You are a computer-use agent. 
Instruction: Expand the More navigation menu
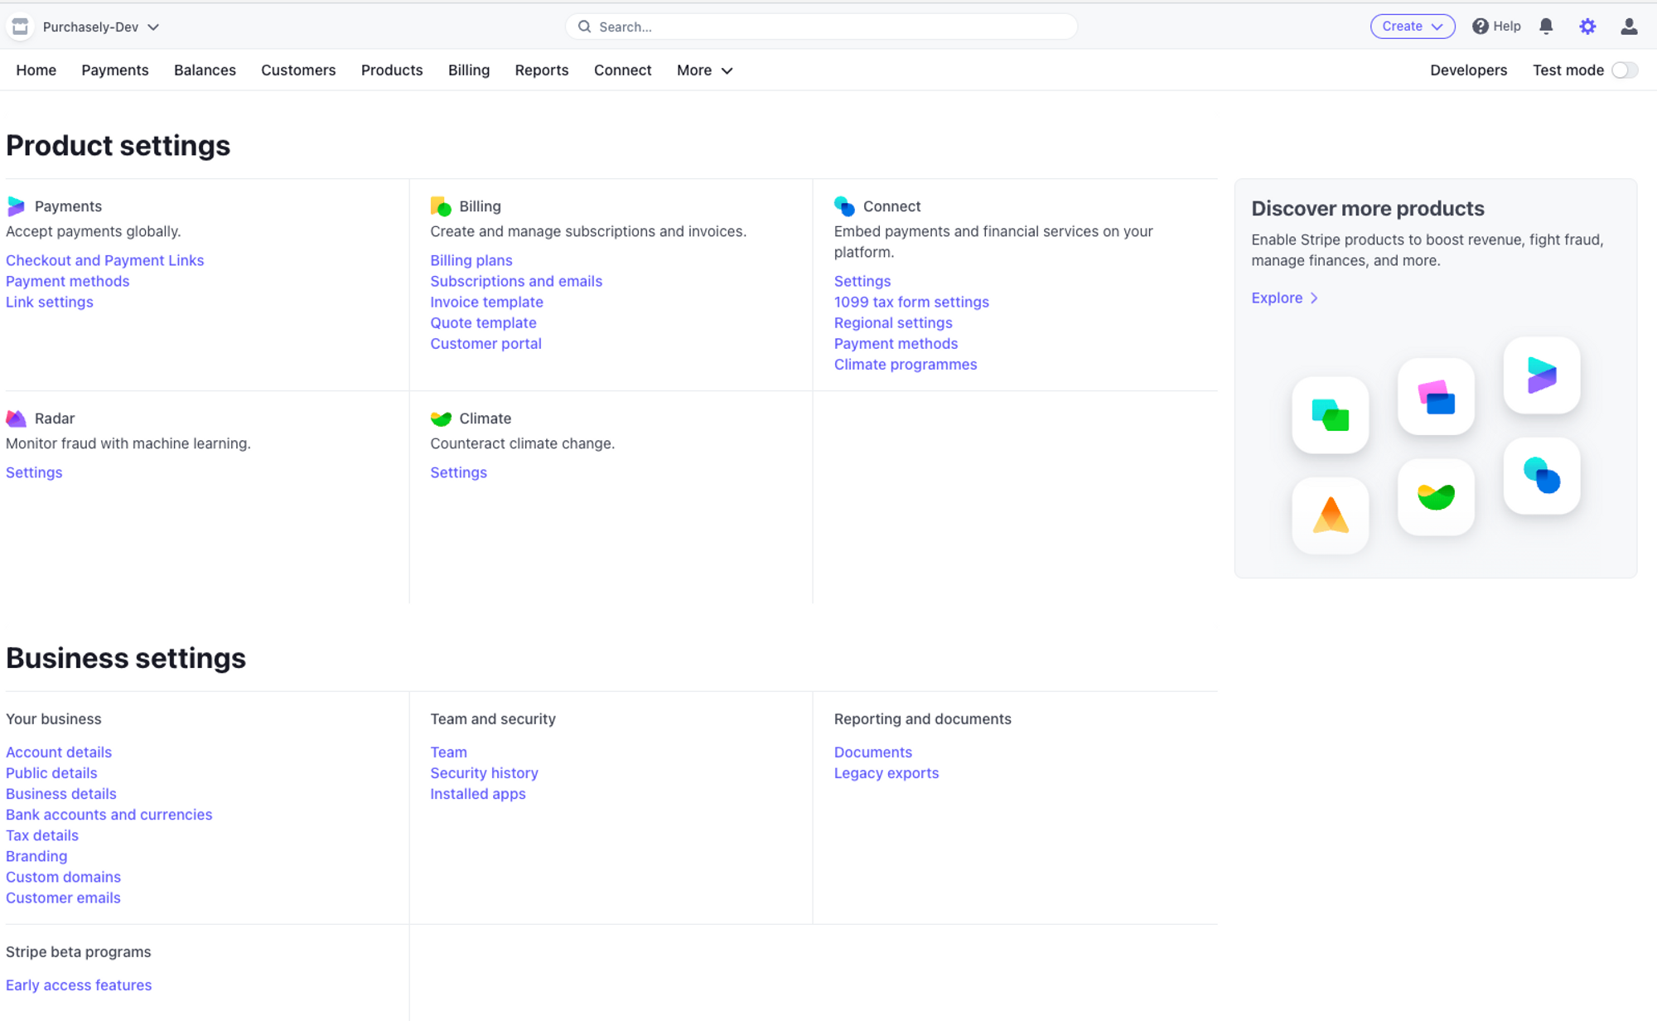(x=704, y=70)
